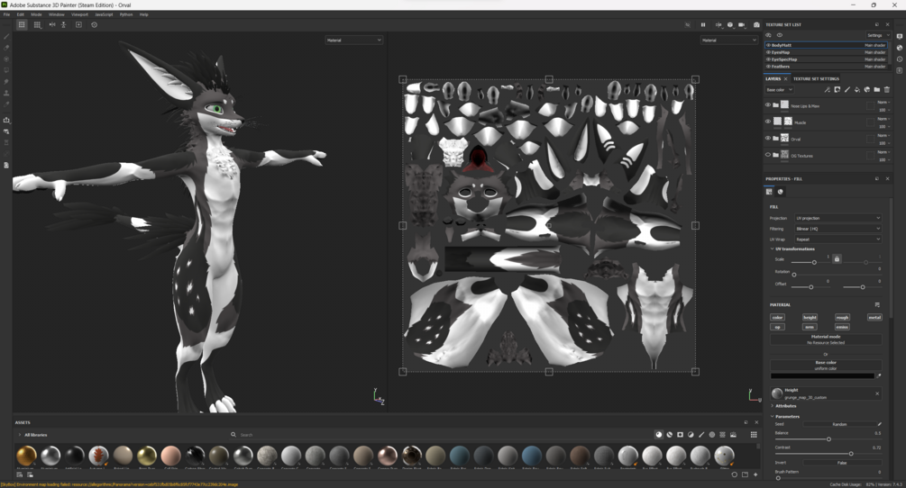This screenshot has height=488, width=906.
Task: Toggle visibility of Feathers texture set
Action: pos(768,67)
